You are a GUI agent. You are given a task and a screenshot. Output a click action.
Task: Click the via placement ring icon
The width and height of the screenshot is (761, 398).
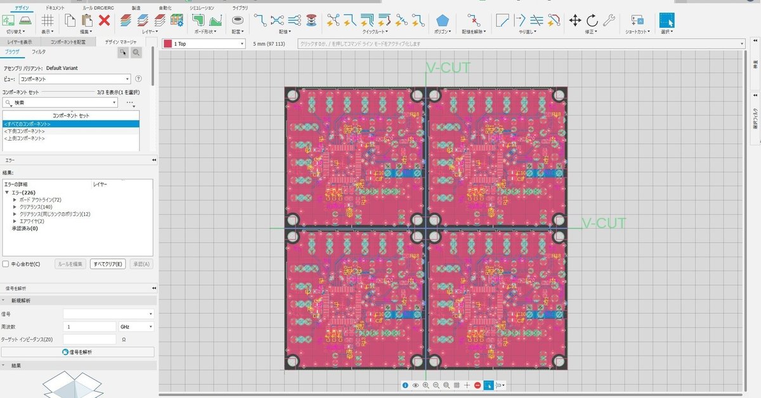(x=238, y=20)
